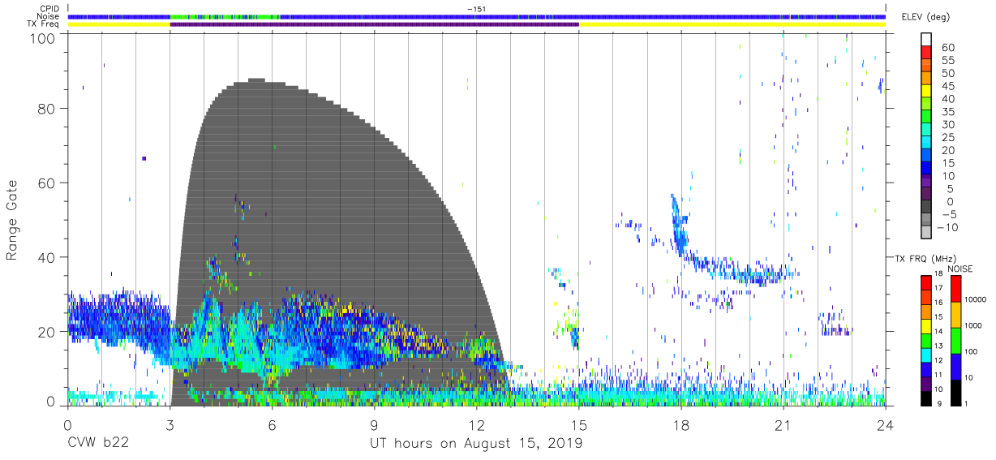Click the grey dome-shaped region peak in plot
996x460 pixels.
coord(256,80)
